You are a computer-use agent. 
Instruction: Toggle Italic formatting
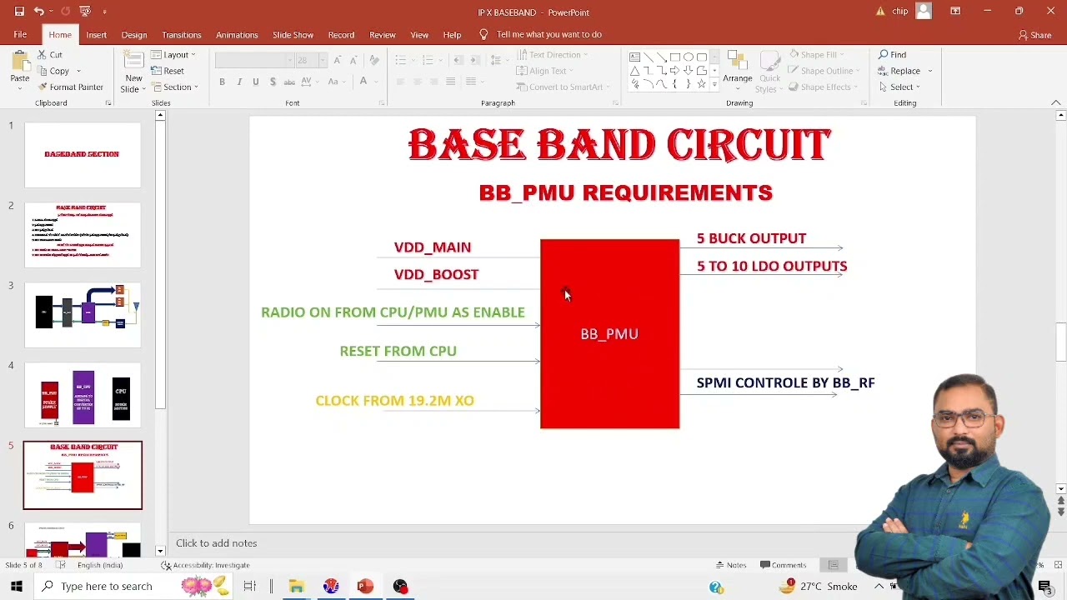click(239, 82)
